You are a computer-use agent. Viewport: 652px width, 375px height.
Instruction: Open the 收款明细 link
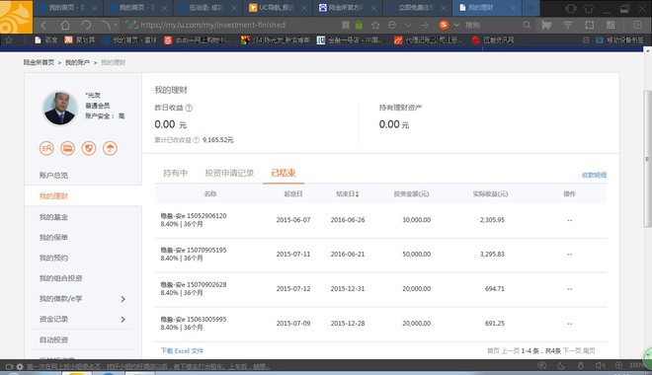coord(594,175)
